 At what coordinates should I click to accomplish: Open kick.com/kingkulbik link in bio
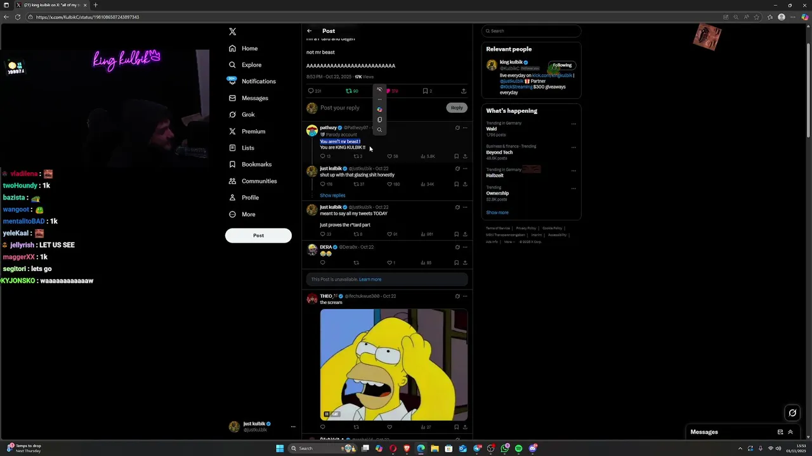552,76
